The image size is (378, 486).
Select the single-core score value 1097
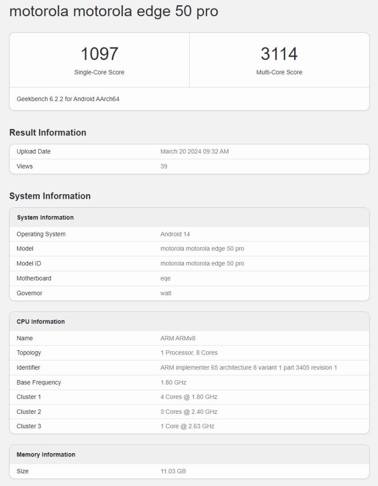click(x=99, y=54)
